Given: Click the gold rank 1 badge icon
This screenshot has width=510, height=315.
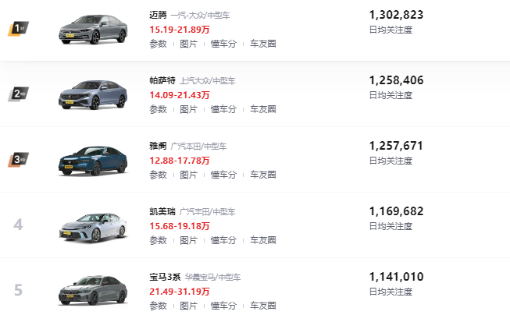Looking at the screenshot, I should click(18, 29).
